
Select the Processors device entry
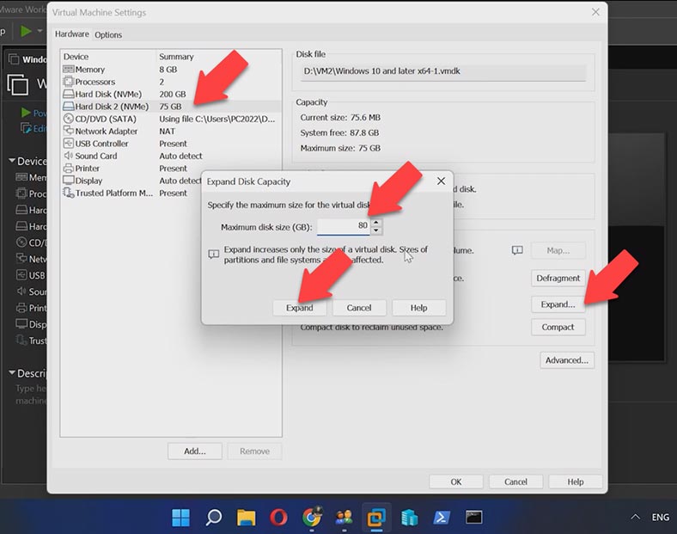[94, 82]
